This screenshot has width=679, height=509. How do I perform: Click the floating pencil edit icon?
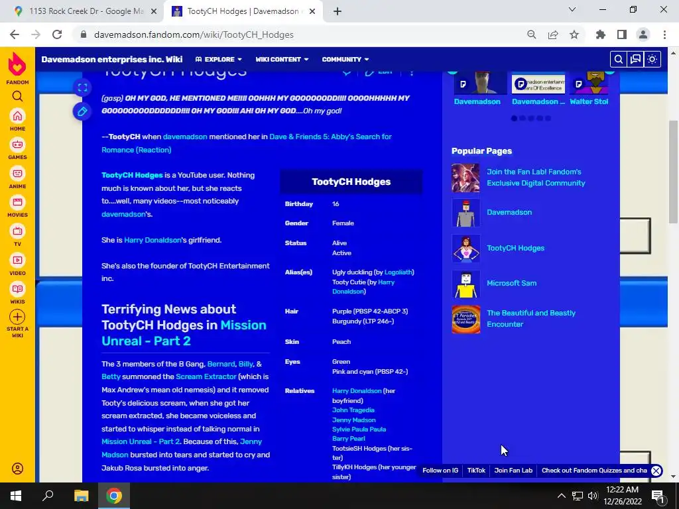click(82, 111)
